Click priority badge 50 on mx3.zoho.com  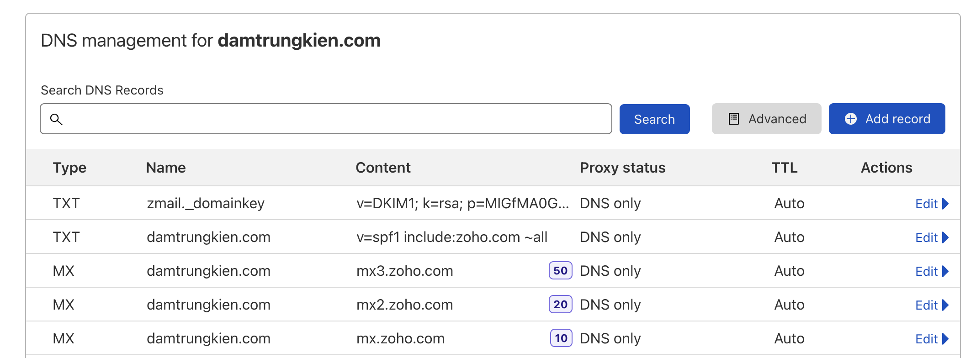pos(560,271)
